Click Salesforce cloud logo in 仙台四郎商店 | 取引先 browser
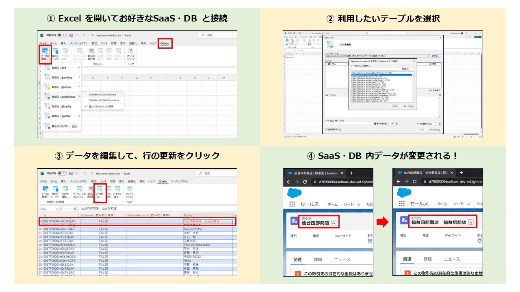Screen dimensions: 520x292 point(295,193)
